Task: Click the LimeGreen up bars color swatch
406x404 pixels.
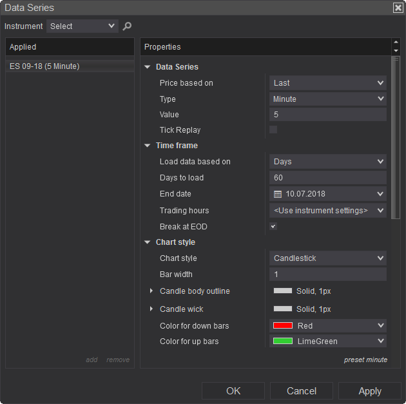Action: click(283, 341)
